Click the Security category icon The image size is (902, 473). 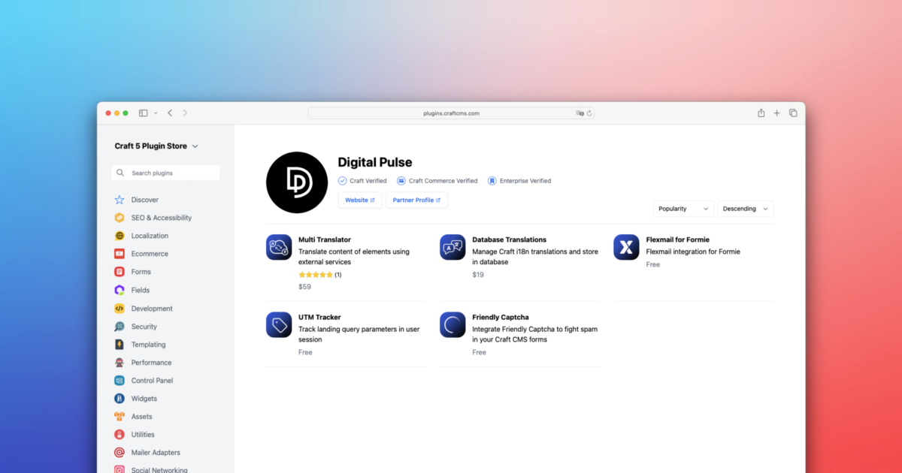tap(120, 326)
